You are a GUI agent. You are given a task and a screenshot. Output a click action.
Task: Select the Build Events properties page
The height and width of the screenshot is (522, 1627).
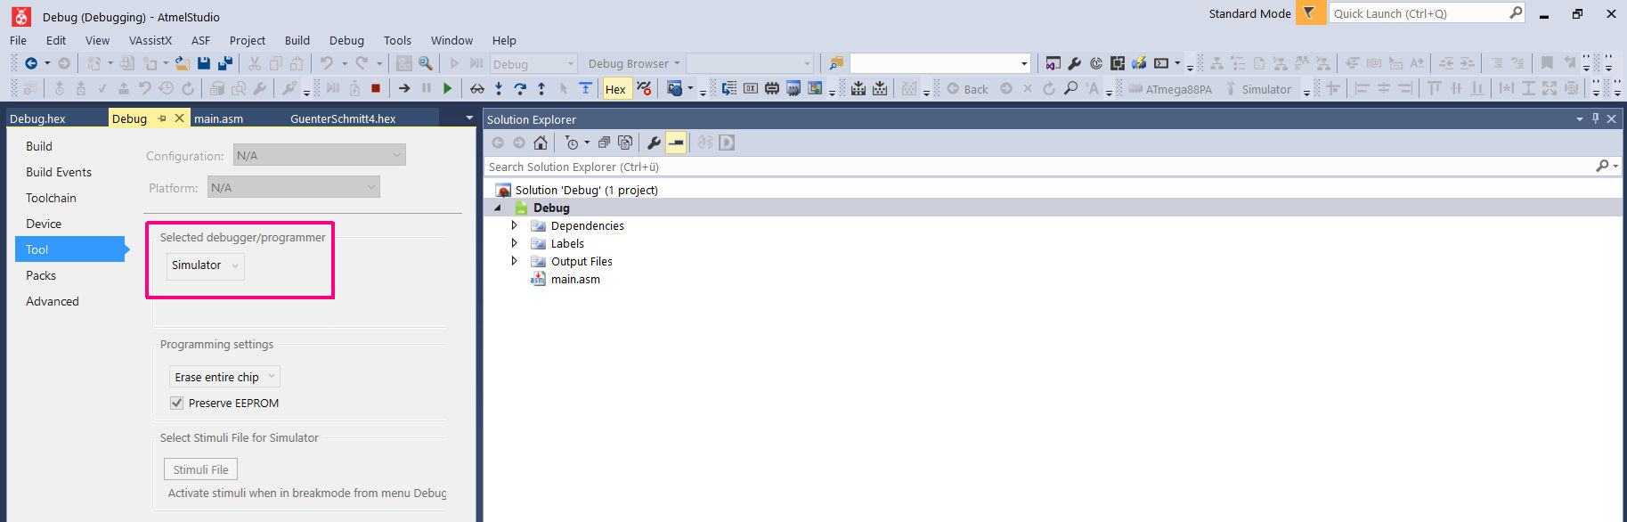click(x=59, y=172)
